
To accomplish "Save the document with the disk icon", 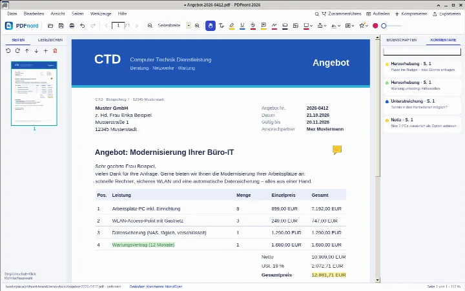I will [x=61, y=26].
